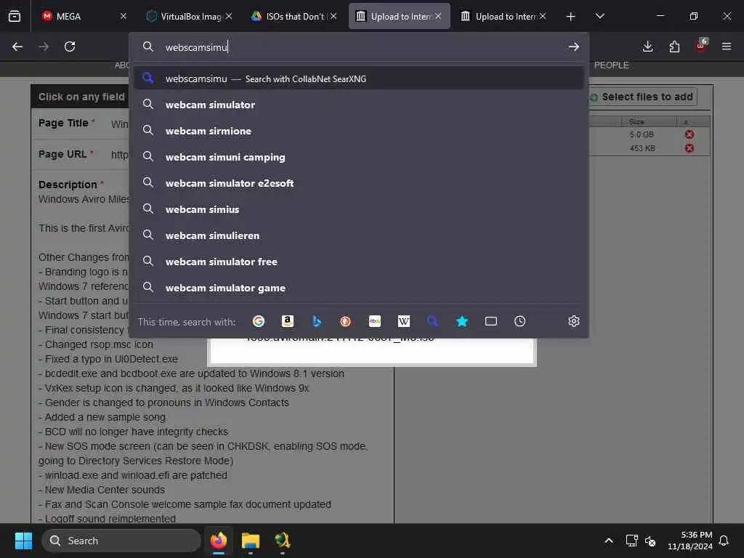Choose the 'webcam simius' suggestion
Viewport: 744px width, 558px height.
click(359, 209)
